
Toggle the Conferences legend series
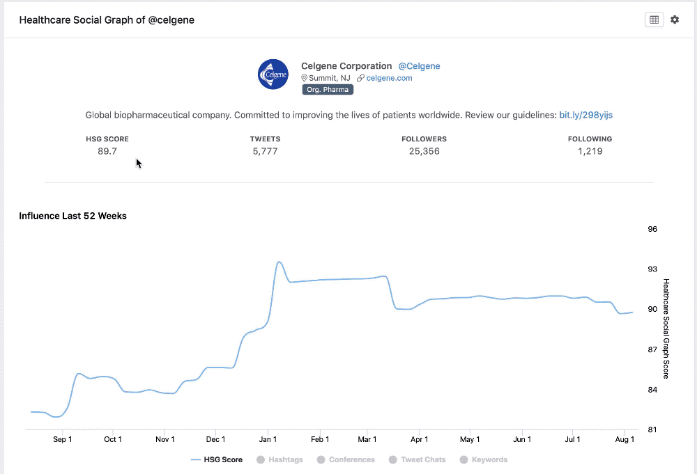click(x=346, y=460)
